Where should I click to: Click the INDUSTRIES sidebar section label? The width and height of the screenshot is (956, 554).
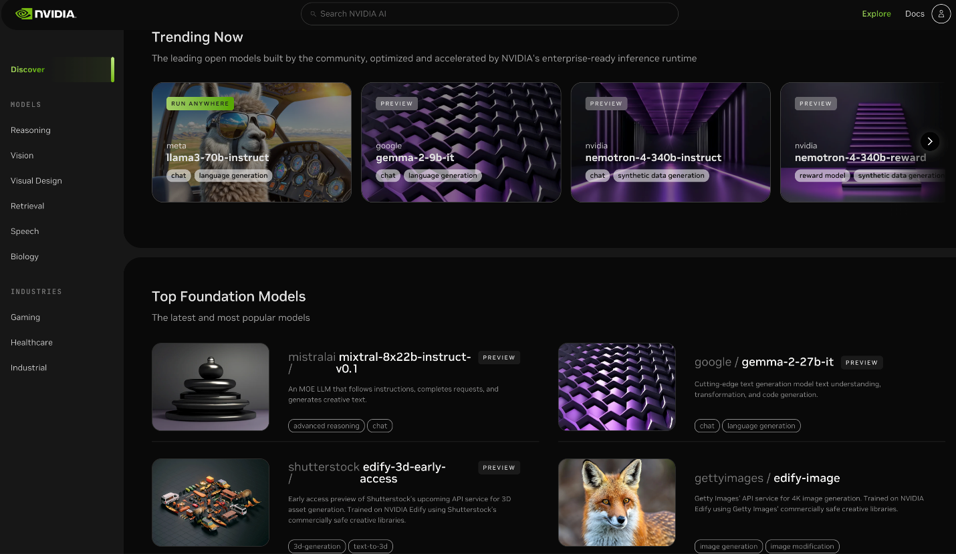pos(36,292)
